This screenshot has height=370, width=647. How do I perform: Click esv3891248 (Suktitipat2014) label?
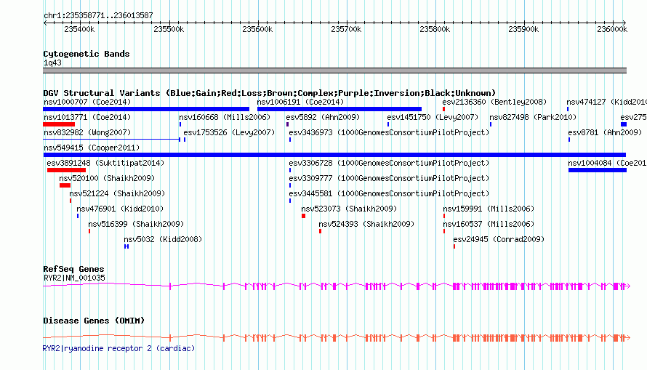click(x=105, y=163)
